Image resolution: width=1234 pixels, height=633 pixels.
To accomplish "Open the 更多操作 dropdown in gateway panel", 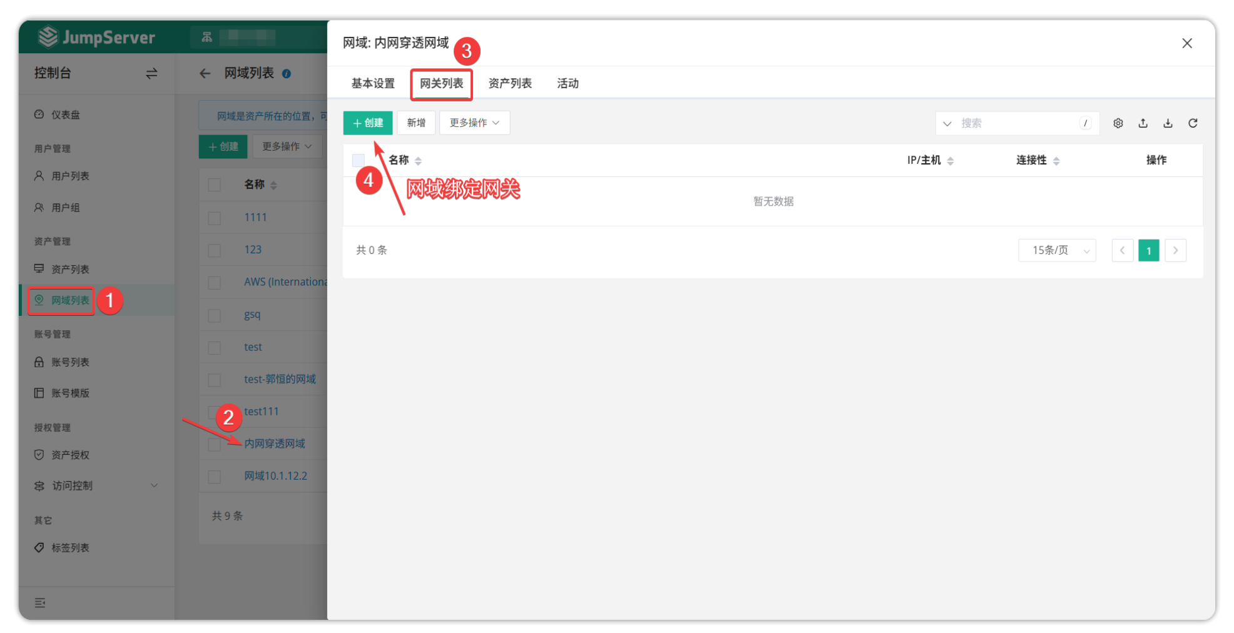I will click(x=474, y=123).
